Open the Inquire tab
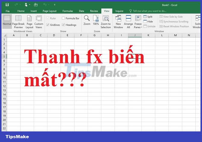 [x=119, y=11]
